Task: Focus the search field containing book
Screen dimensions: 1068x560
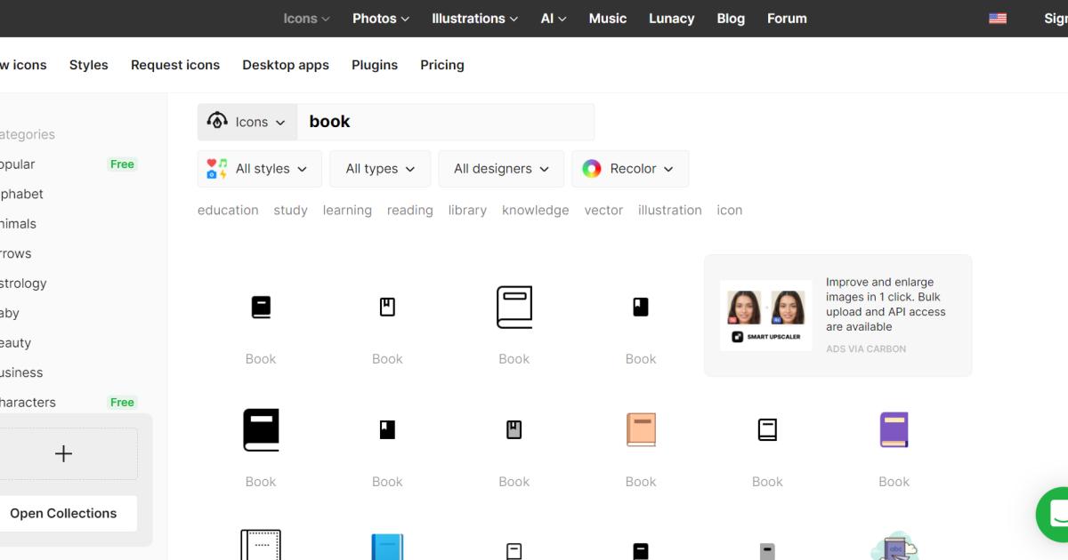Action: 446,122
